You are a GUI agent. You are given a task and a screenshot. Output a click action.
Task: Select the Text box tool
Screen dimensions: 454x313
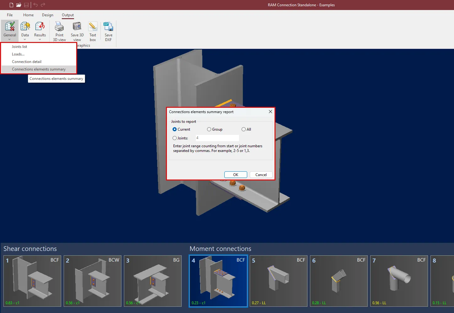[x=93, y=27]
